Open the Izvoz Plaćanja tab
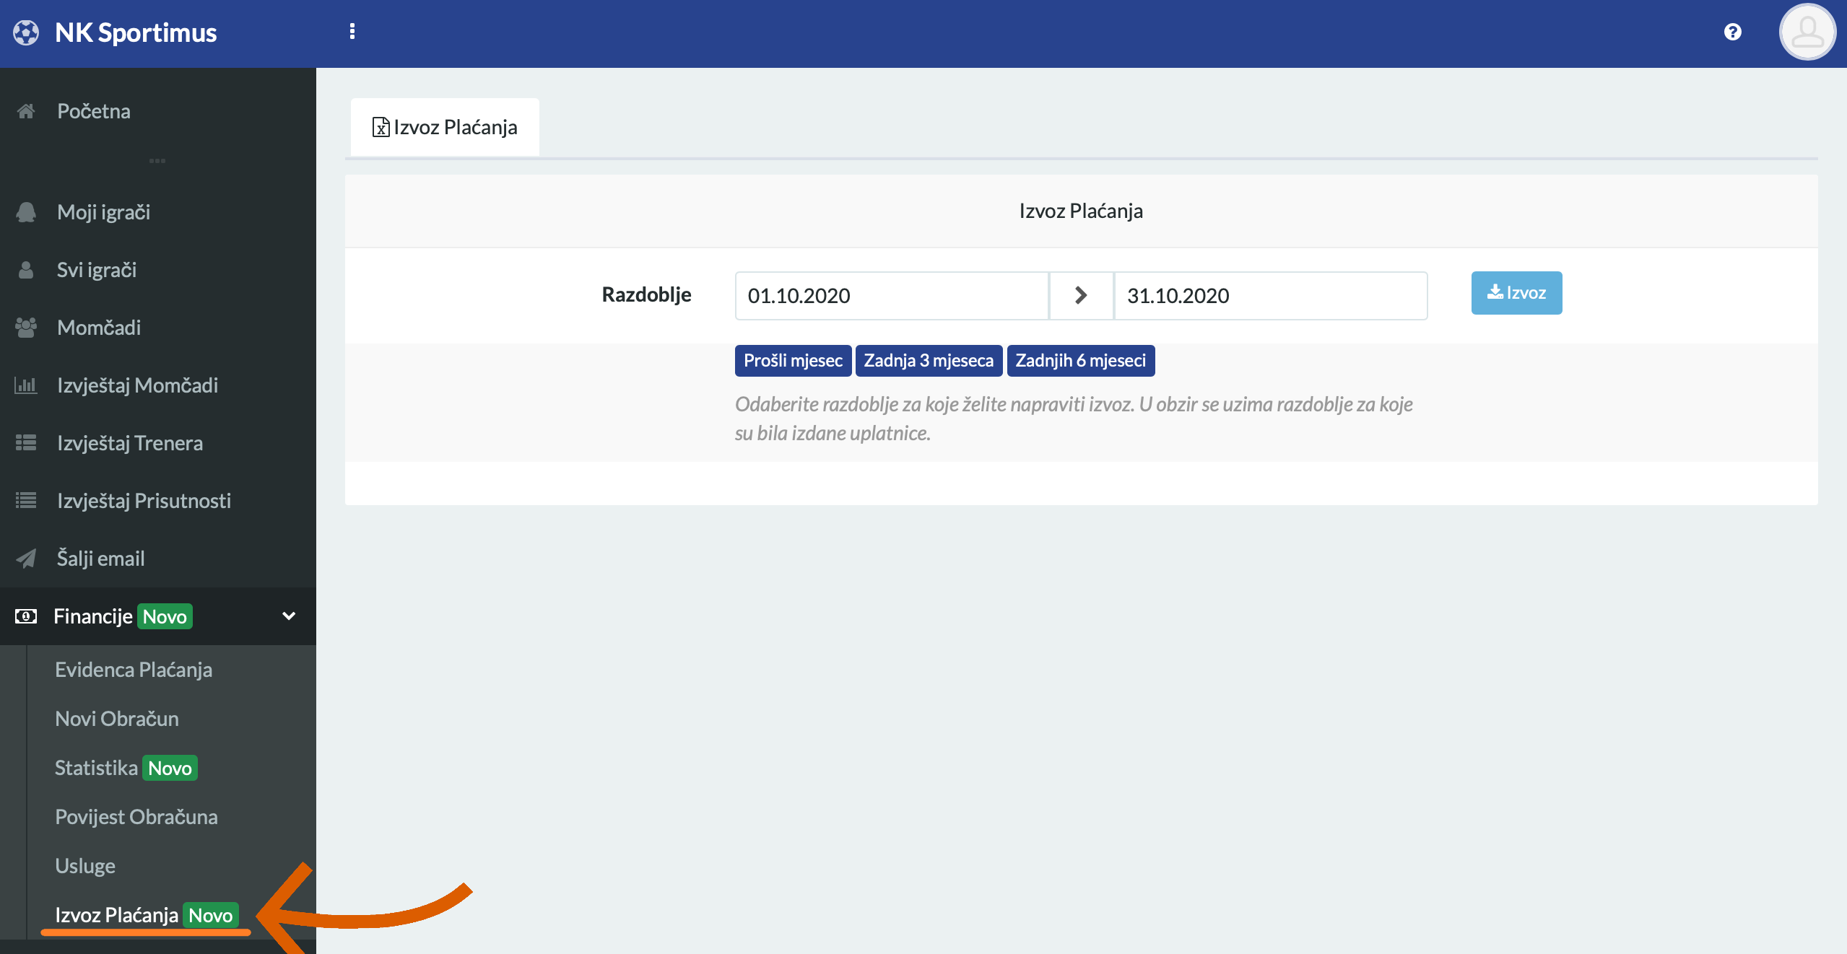Viewport: 1847px width, 954px height. 445,127
